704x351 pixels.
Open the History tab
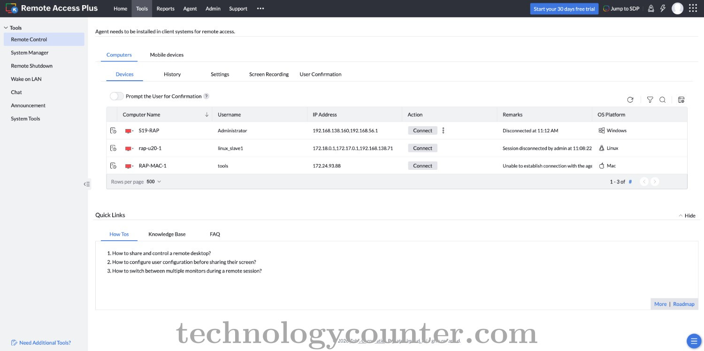click(x=172, y=74)
